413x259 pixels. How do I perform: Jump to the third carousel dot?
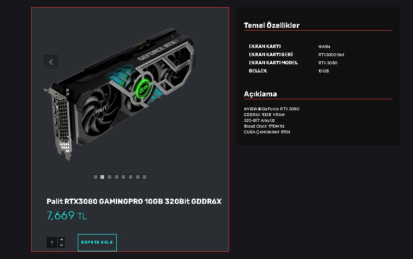(x=109, y=177)
